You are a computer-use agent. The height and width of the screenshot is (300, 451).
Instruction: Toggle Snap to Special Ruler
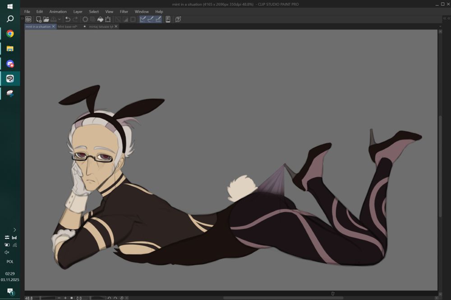coord(151,19)
